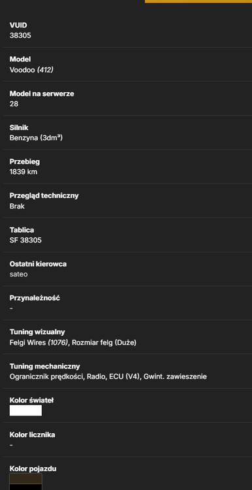
Task: Select the SF 38305 plate number
Action: pyautogui.click(x=25, y=240)
